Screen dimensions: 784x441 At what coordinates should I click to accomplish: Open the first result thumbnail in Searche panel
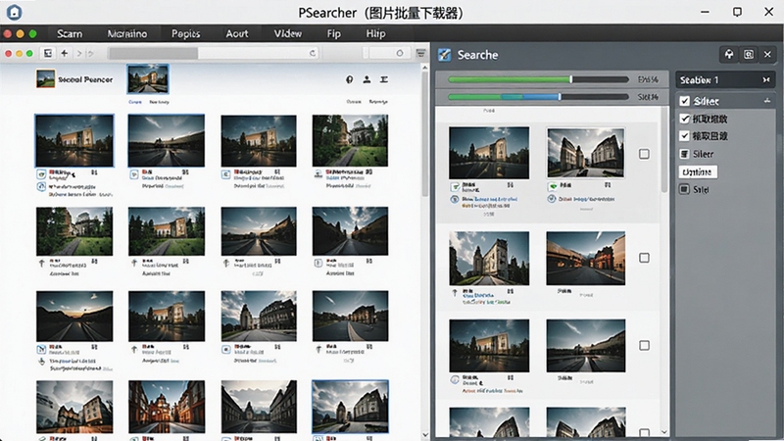point(489,153)
